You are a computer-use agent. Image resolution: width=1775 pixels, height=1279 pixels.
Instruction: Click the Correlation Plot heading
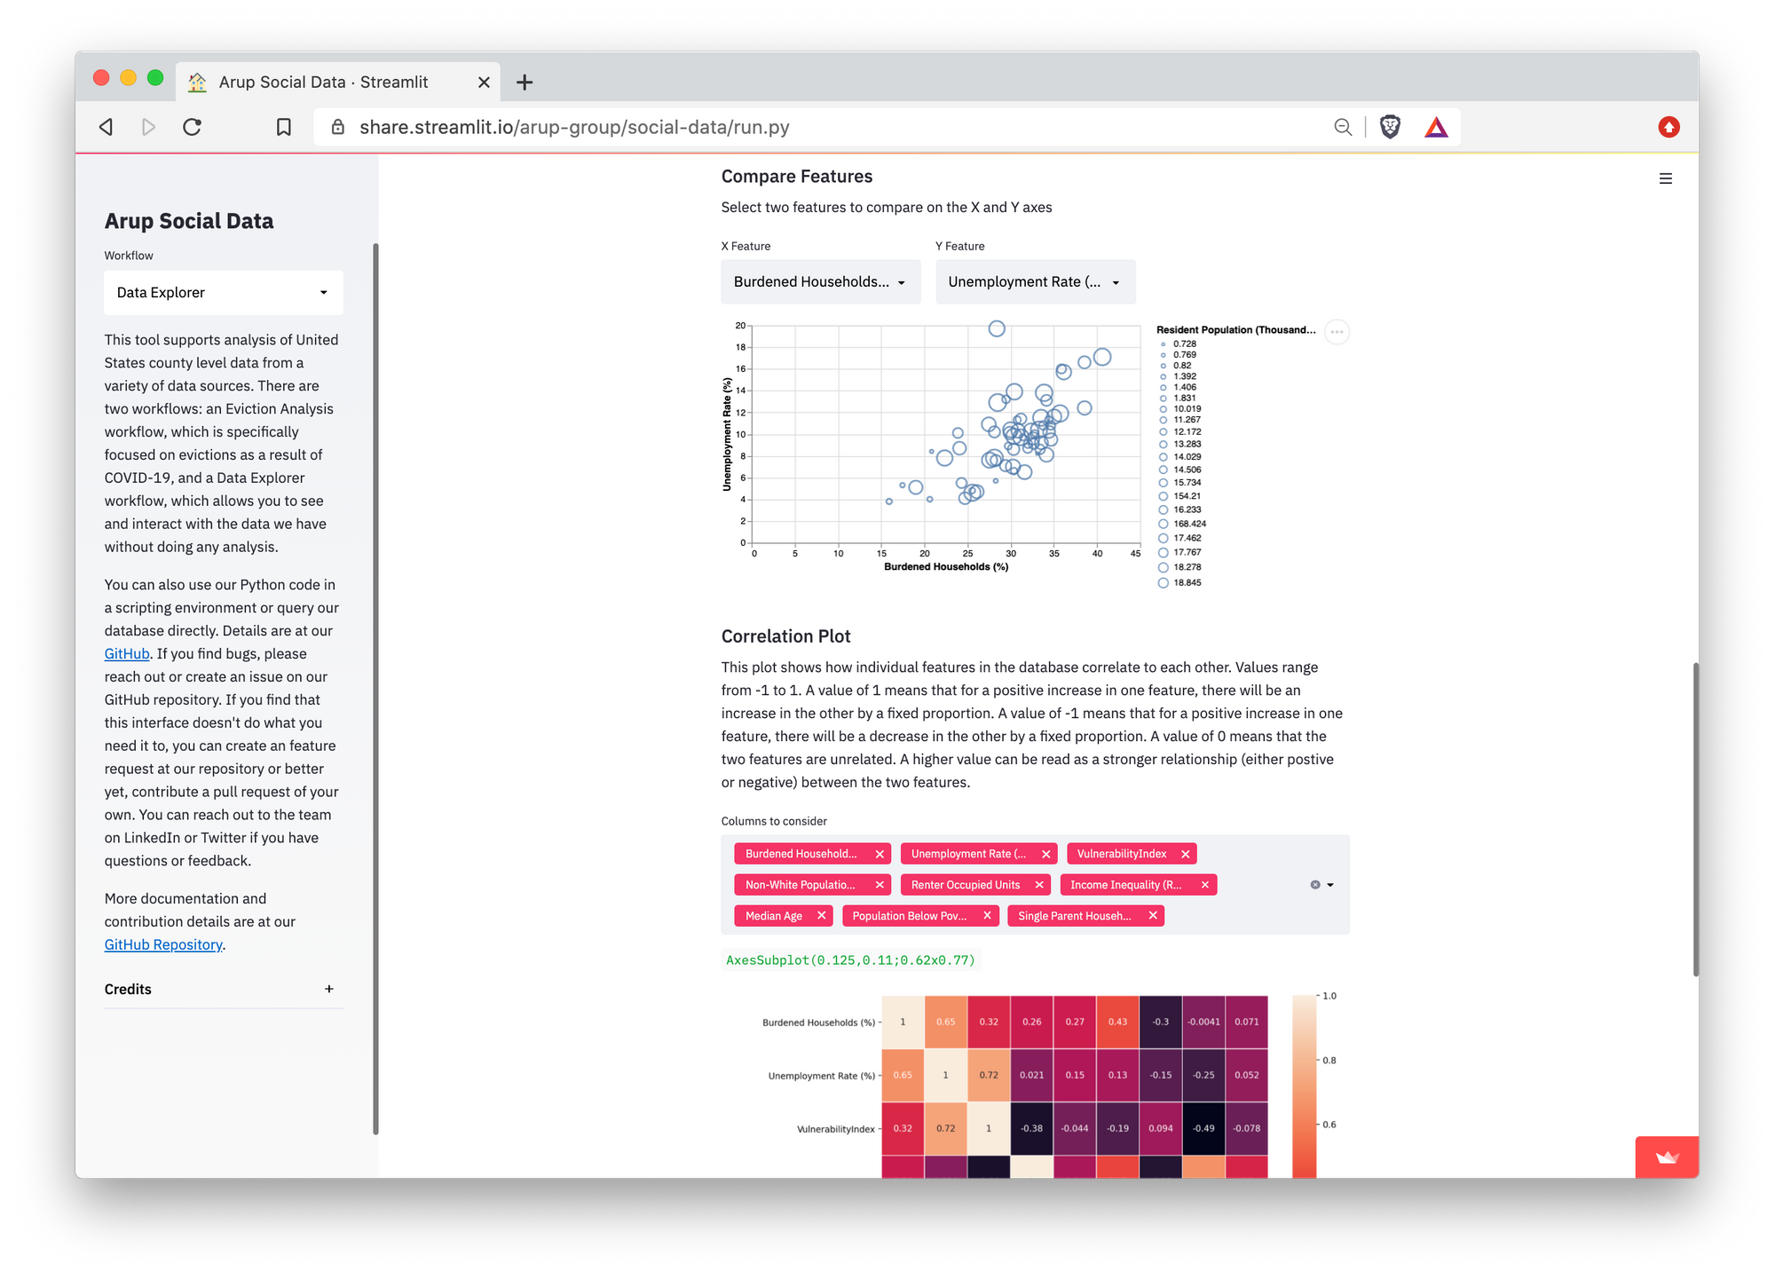785,636
